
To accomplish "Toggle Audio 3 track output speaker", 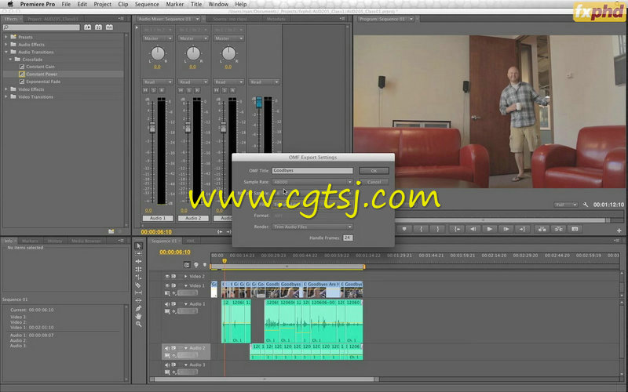I will coord(167,365).
